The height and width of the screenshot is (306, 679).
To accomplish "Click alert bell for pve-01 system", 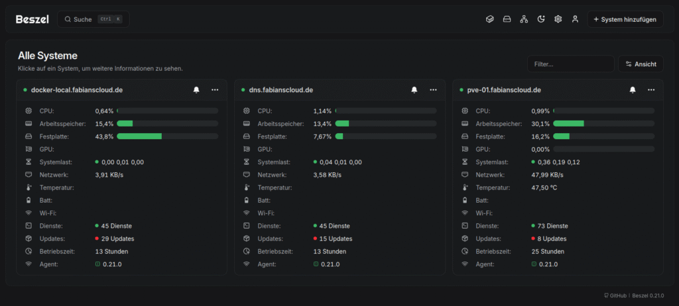I will 633,89.
